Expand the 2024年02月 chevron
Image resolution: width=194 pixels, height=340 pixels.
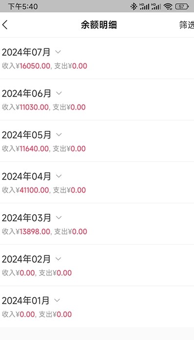58,259
